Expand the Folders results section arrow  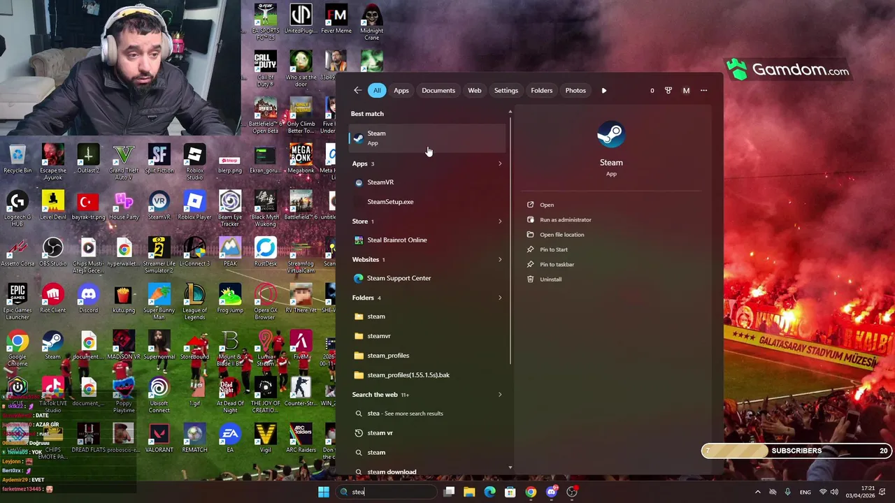point(499,298)
